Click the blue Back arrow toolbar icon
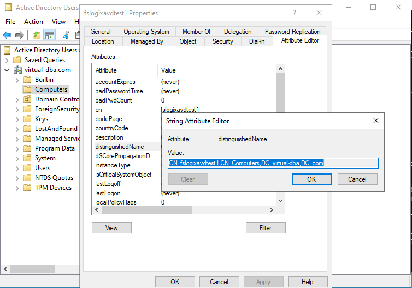 7,35
